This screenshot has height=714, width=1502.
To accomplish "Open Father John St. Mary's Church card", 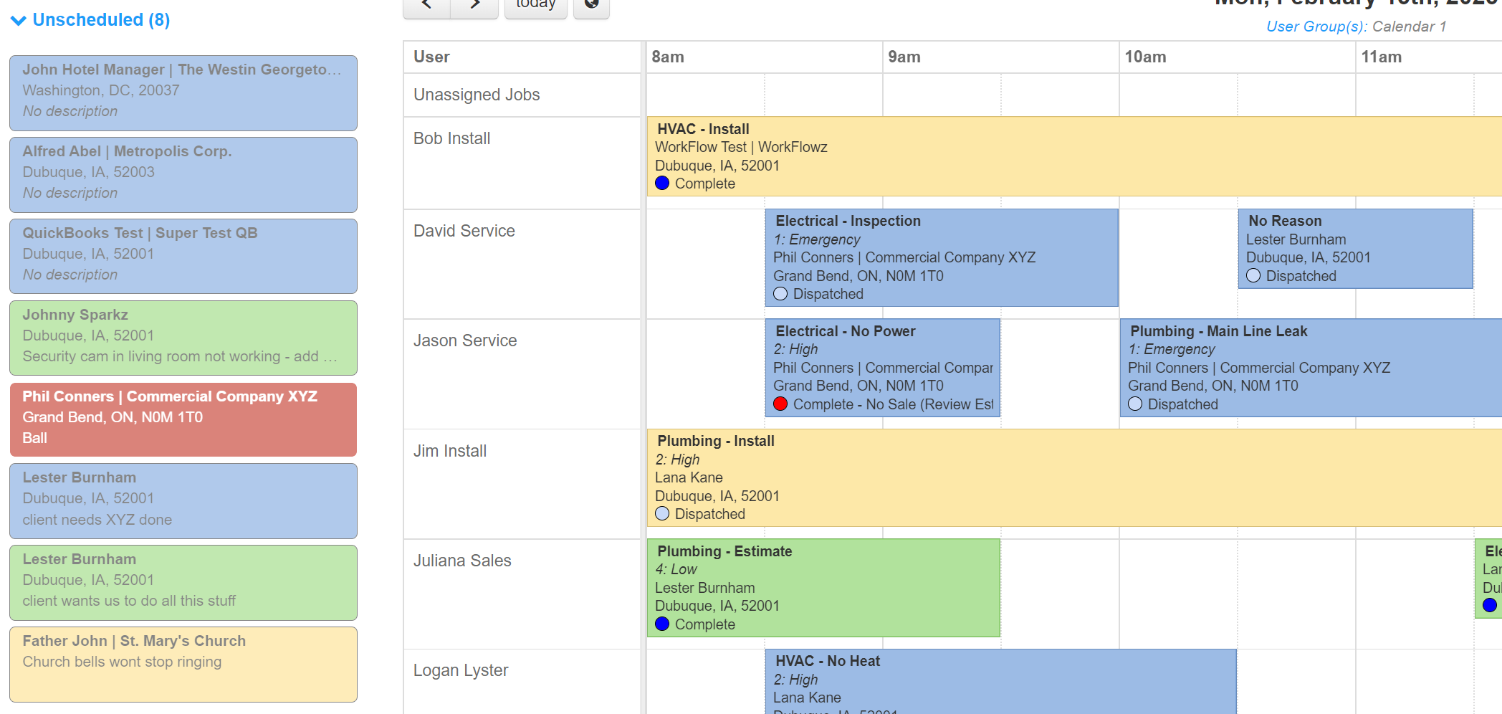I will pos(183,664).
